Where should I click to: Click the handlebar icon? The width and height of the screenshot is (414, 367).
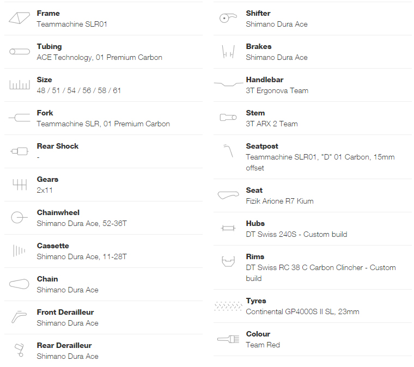pyautogui.click(x=228, y=84)
